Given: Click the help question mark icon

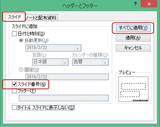Looking at the screenshot, I should 136,4.
